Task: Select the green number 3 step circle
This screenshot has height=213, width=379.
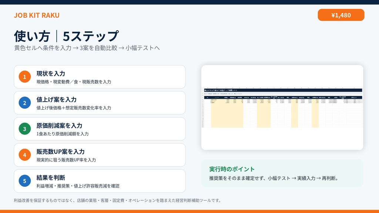Action: 25,129
